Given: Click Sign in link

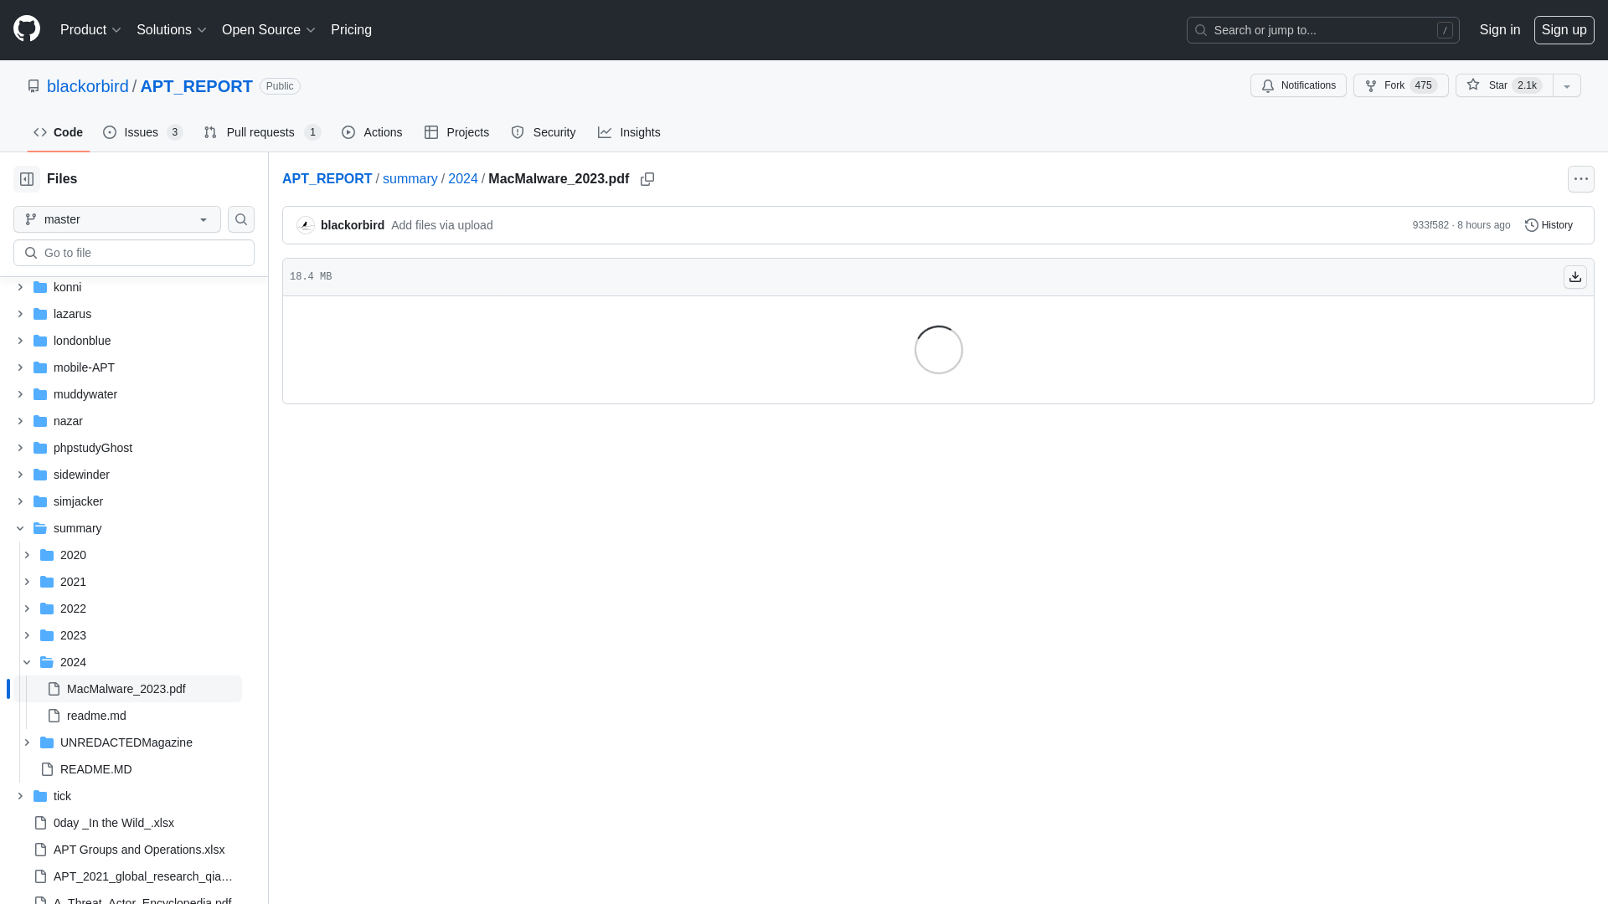Looking at the screenshot, I should tap(1499, 30).
